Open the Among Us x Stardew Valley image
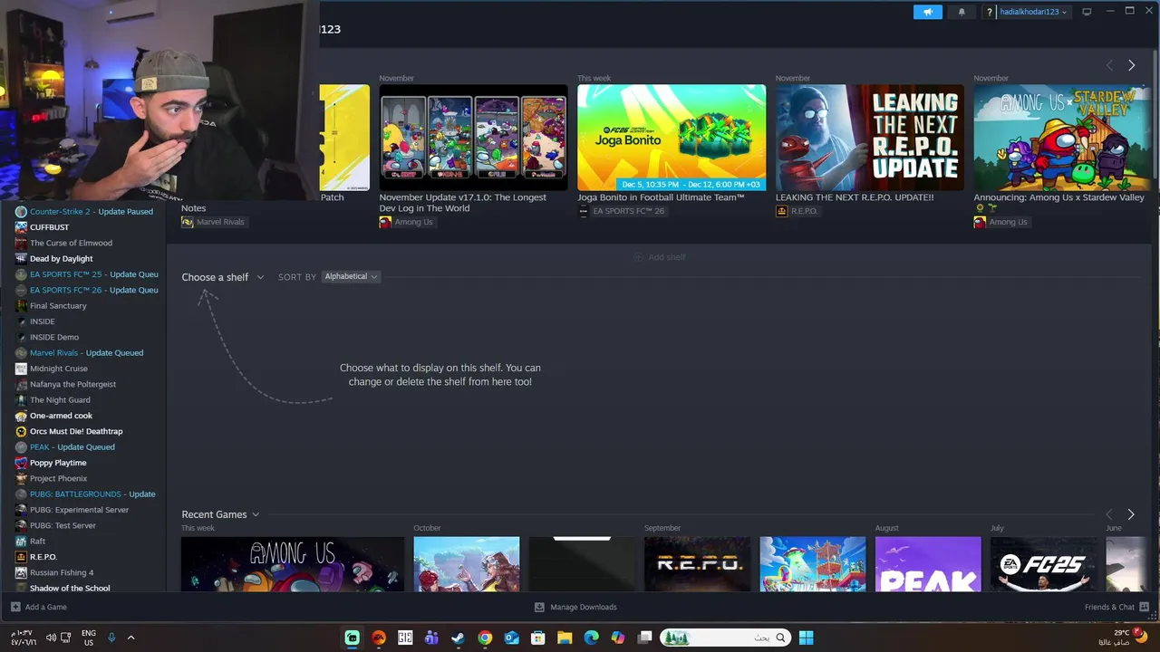The height and width of the screenshot is (652, 1160). point(1063,138)
